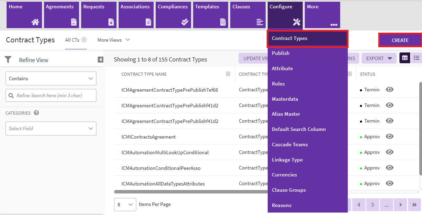The width and height of the screenshot is (422, 215).
Task: Click the CREATE button
Action: [x=400, y=40]
